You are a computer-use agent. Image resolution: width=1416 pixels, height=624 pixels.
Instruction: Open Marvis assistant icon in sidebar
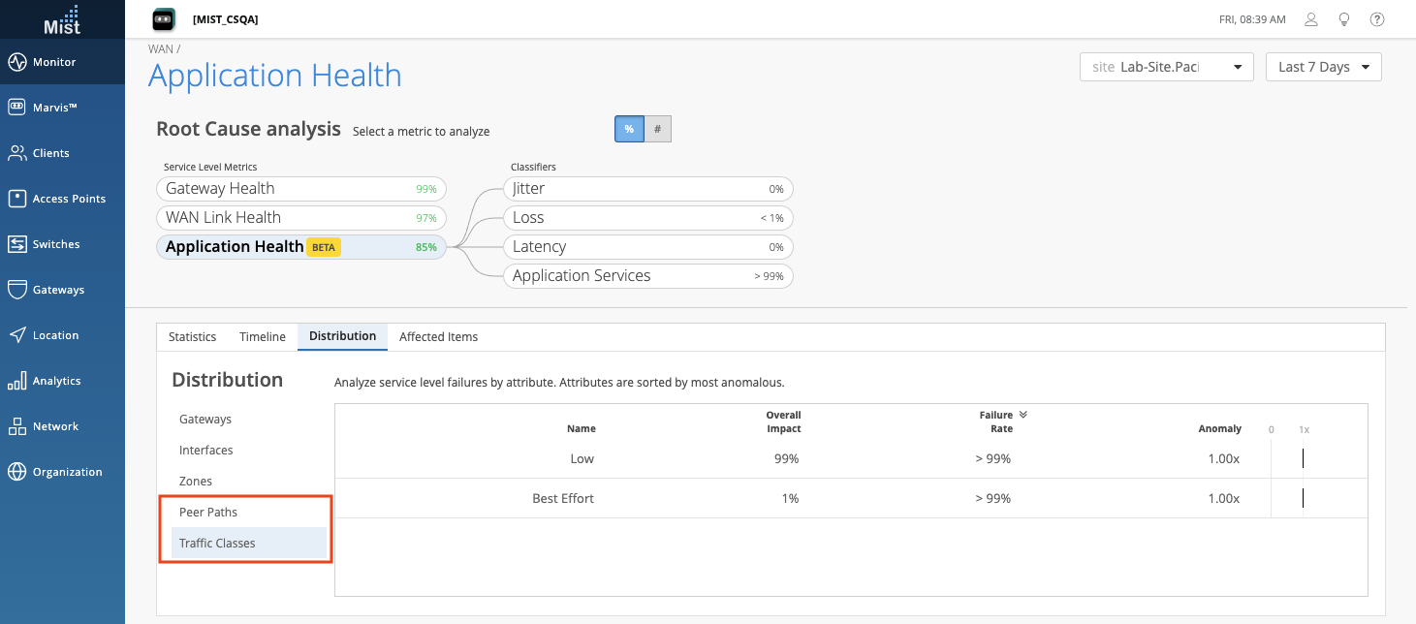[16, 108]
